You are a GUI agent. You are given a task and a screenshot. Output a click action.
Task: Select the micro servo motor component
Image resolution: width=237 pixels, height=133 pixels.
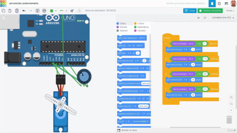coord(61,112)
